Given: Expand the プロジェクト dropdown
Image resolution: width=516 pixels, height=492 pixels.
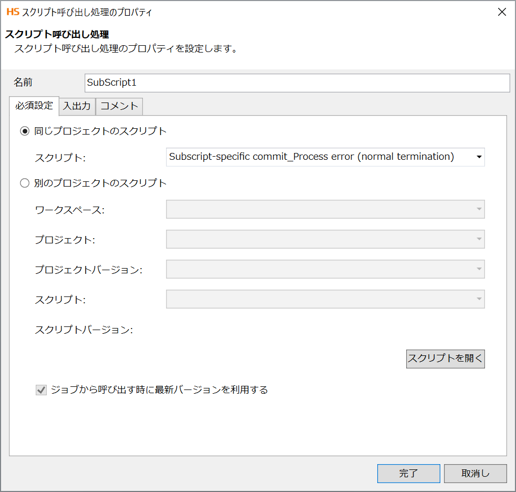Looking at the screenshot, I should (x=325, y=239).
